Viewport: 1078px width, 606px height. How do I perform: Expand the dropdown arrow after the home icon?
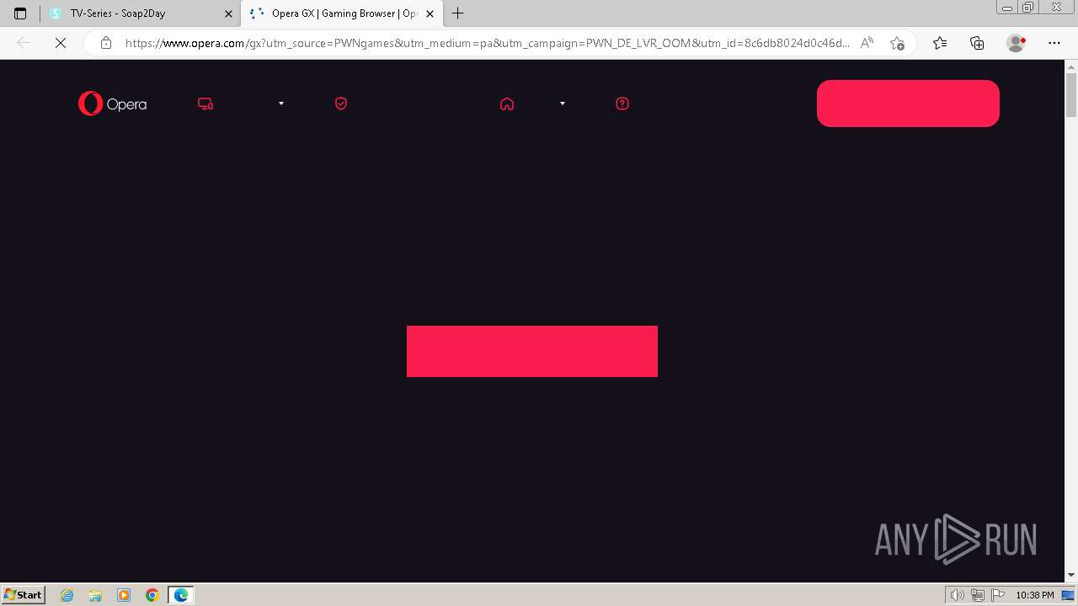[x=563, y=104]
